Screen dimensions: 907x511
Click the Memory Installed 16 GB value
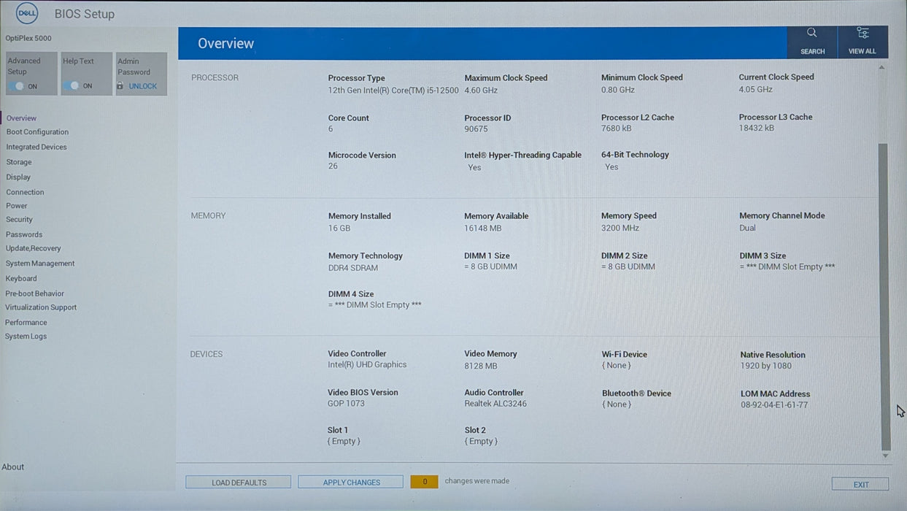339,228
